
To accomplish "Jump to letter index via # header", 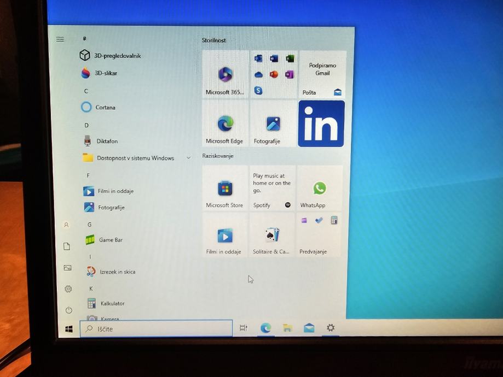I will (84, 38).
